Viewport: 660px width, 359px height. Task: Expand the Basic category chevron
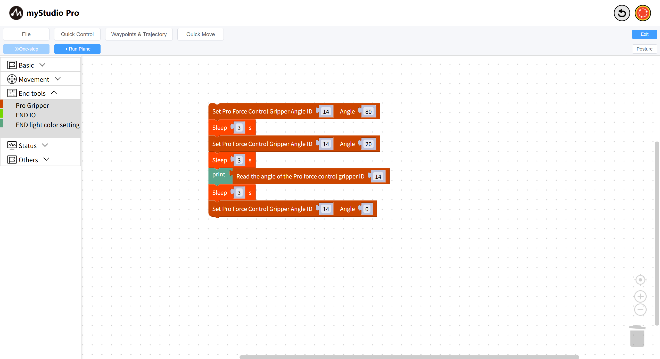43,65
